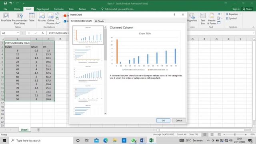Confirm chart with OK button
Image resolution: width=256 pixels, height=144 pixels.
click(x=163, y=120)
